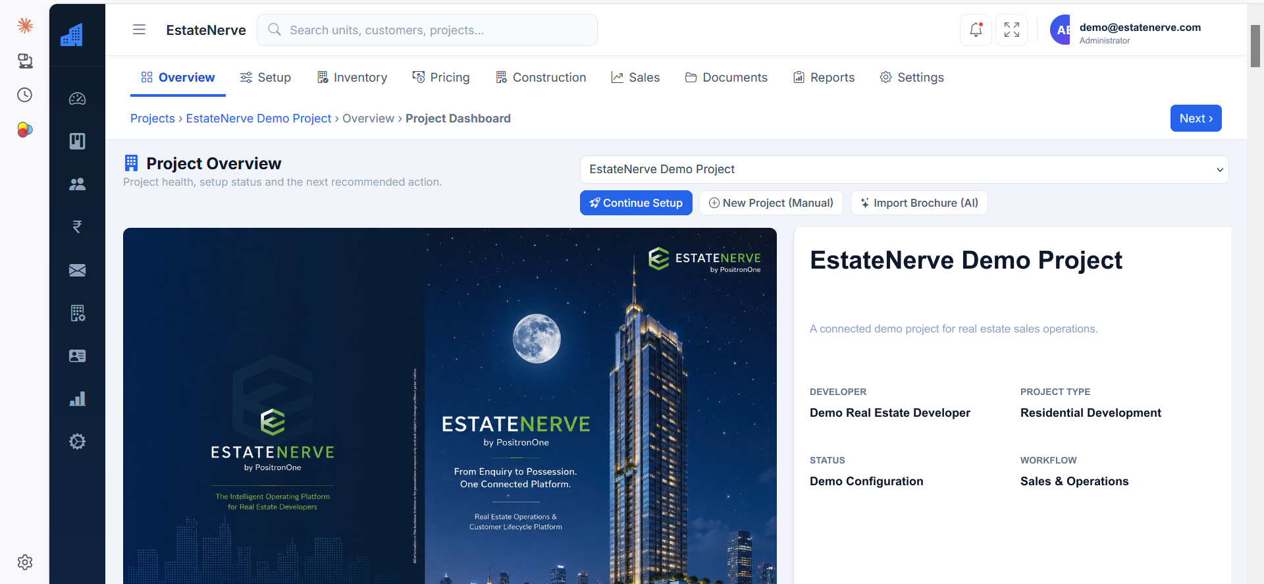1264x584 pixels.
Task: Click the EstateNerve Demo Project card heading
Action: (x=966, y=260)
